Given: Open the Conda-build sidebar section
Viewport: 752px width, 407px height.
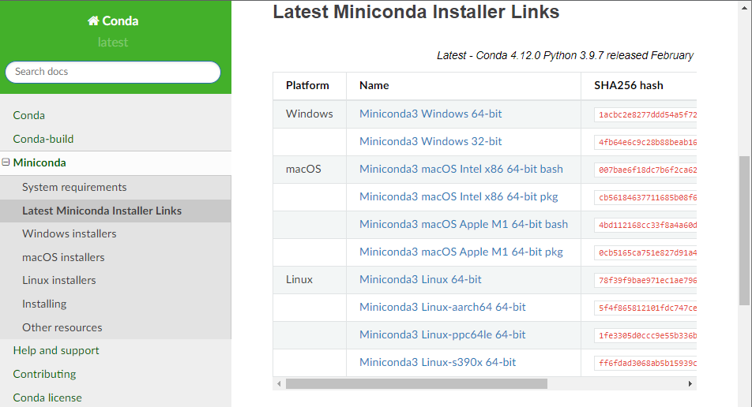Looking at the screenshot, I should coord(43,139).
